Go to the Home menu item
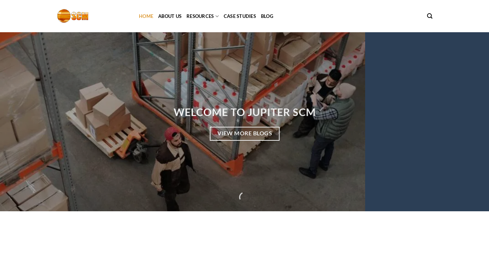 click(146, 16)
